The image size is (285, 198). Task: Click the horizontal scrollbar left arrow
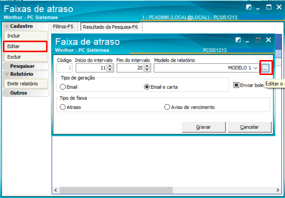[56, 190]
